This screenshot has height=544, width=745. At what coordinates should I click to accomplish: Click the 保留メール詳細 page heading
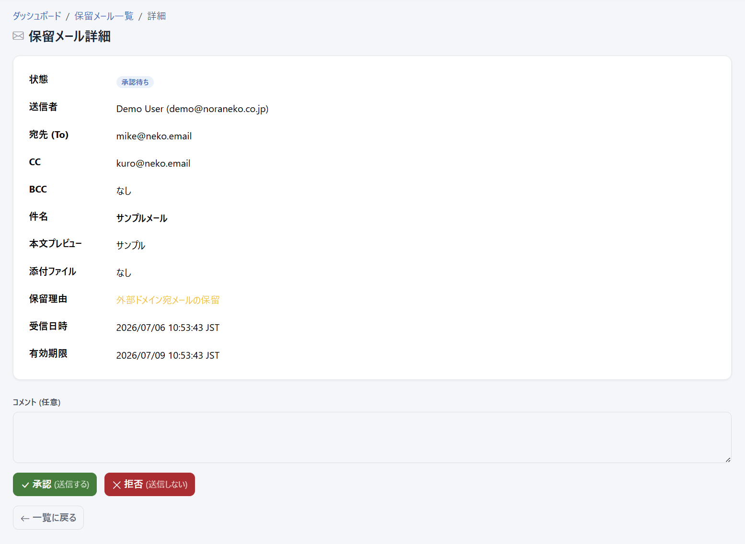coord(69,36)
